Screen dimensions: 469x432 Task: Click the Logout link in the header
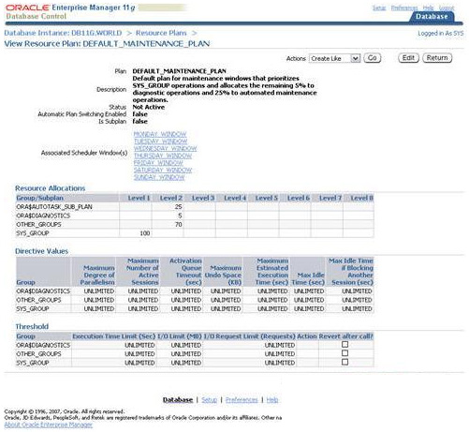click(x=447, y=7)
